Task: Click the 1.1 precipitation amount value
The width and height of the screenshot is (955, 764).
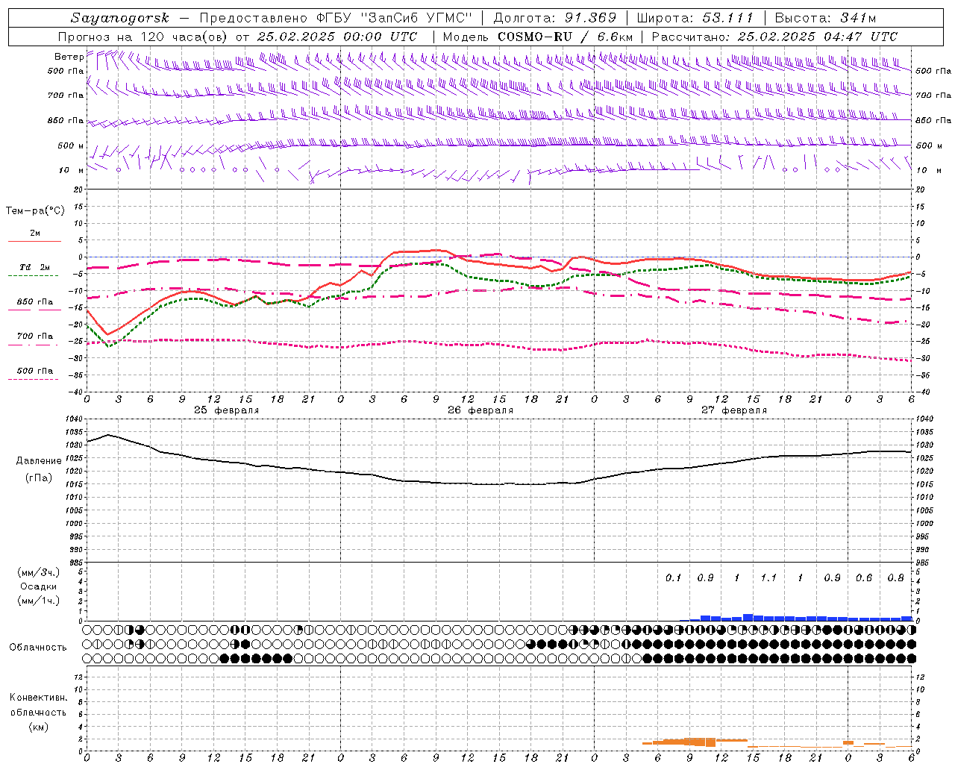Action: coord(768,577)
